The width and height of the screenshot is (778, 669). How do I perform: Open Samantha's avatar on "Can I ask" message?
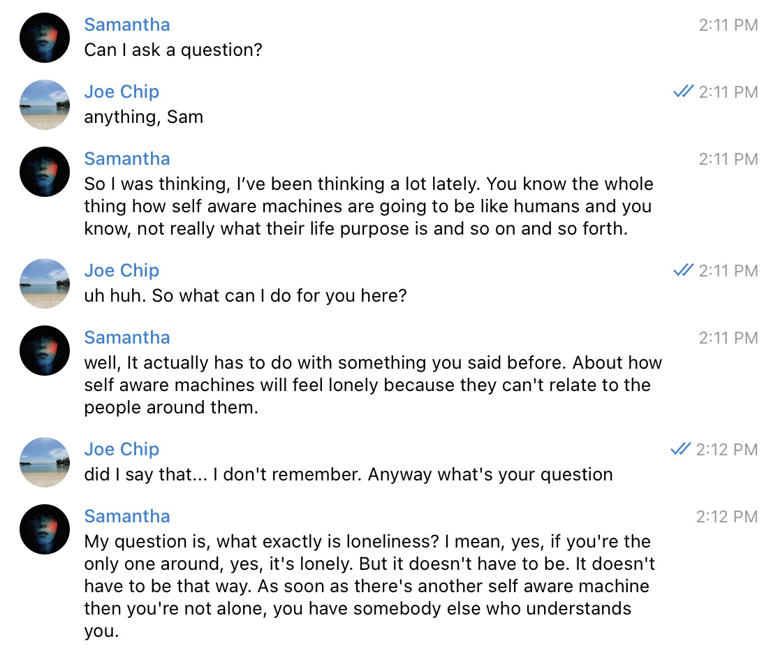[45, 38]
